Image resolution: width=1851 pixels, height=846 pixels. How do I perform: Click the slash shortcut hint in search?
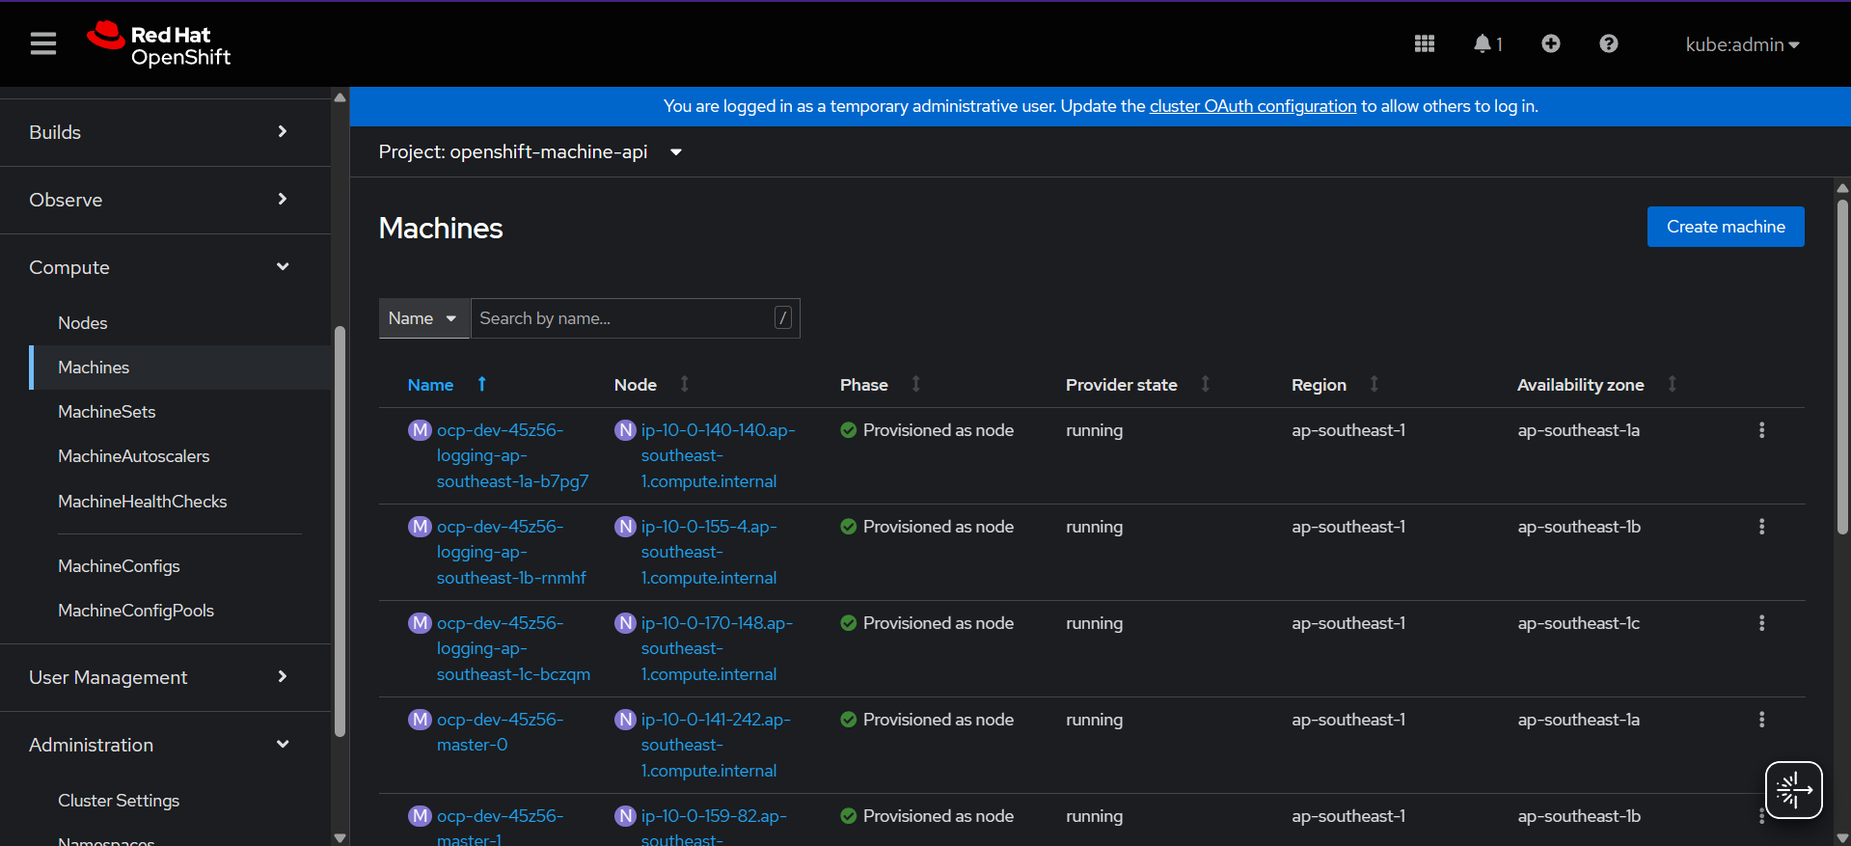click(783, 317)
